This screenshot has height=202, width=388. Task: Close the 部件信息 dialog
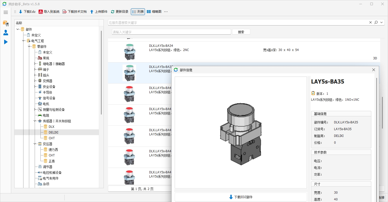374,70
